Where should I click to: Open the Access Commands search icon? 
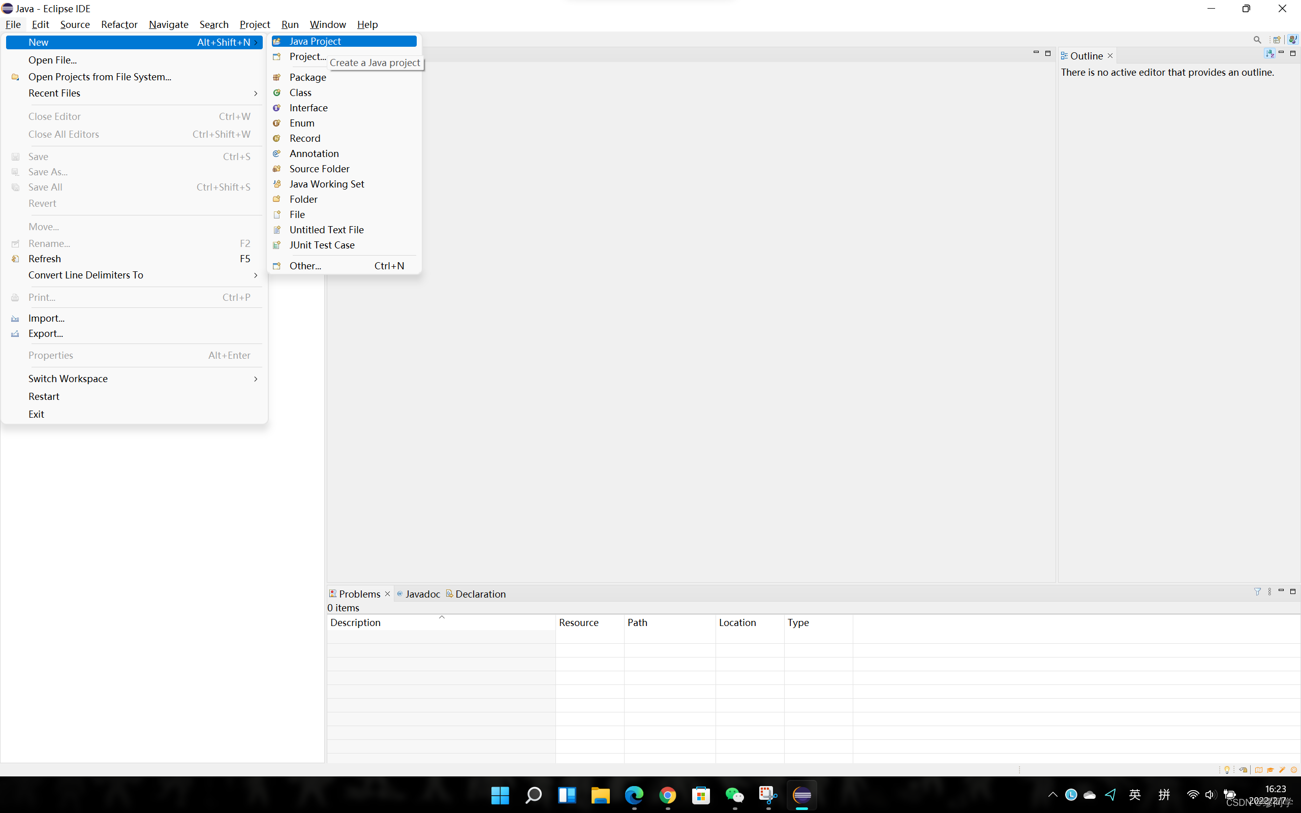[1257, 40]
